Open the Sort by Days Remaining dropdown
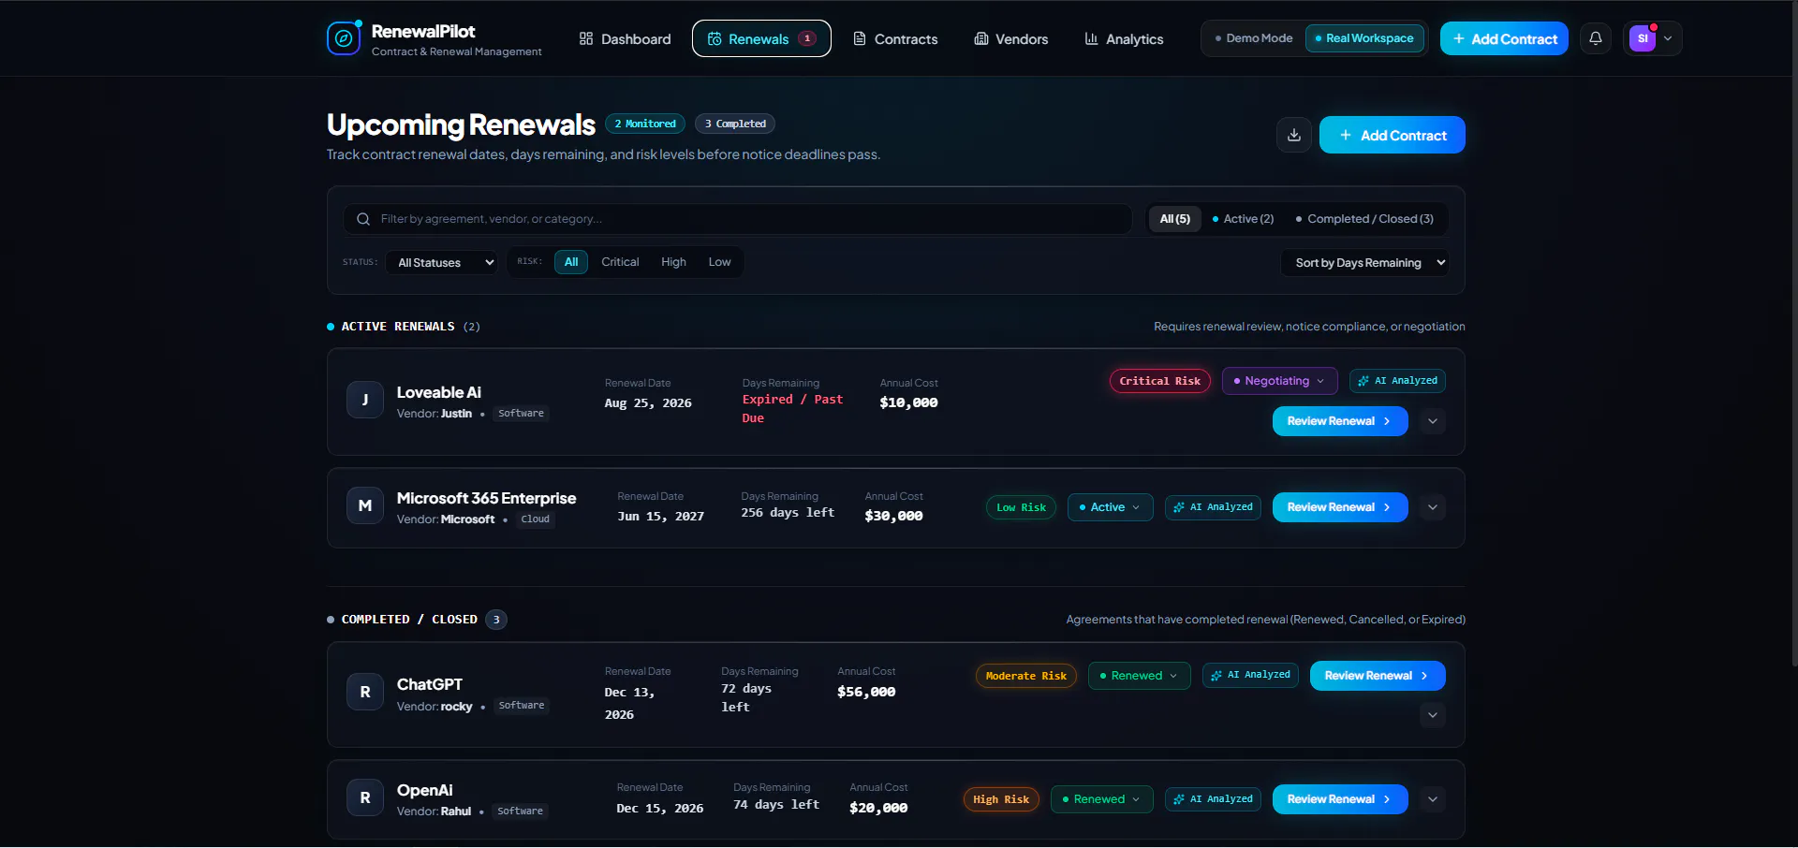Screen dimensions: 1798x848 tap(1364, 263)
